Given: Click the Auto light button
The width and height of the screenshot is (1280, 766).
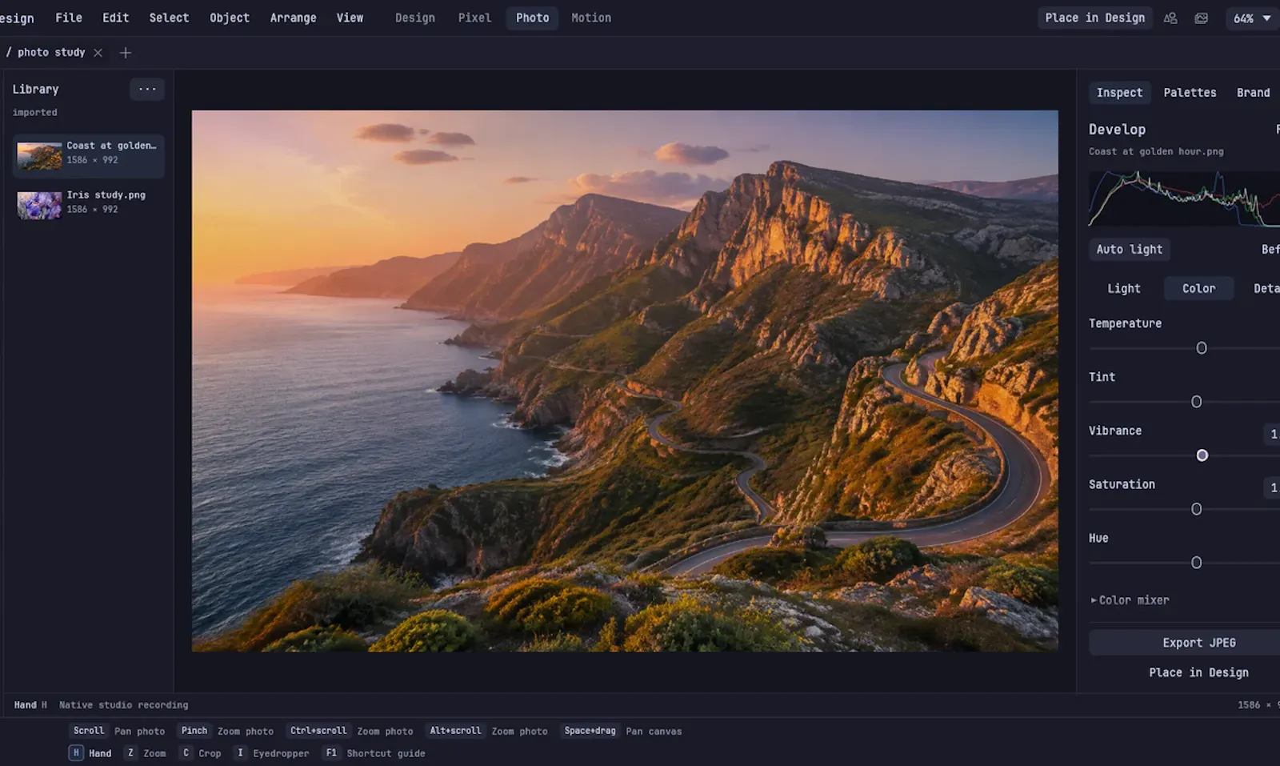Looking at the screenshot, I should point(1129,250).
